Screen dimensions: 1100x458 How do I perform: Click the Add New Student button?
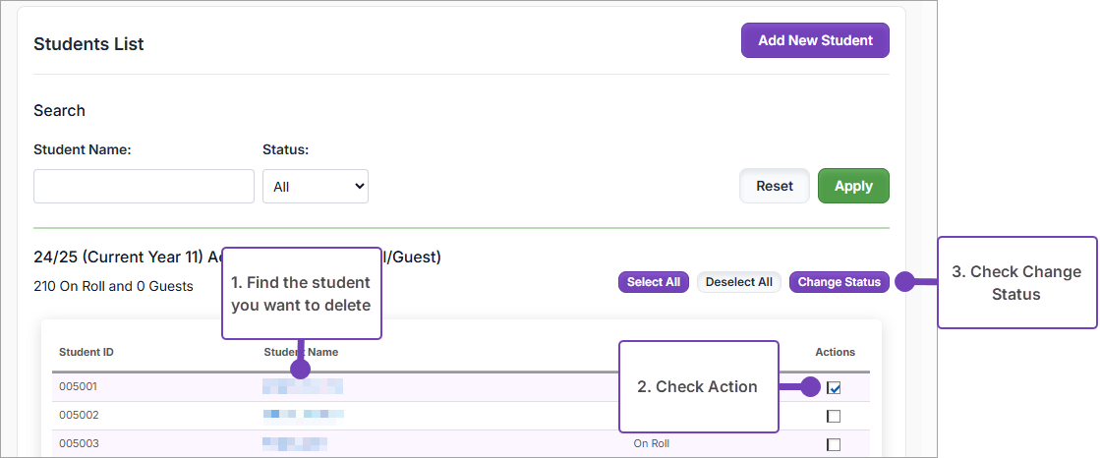point(815,41)
